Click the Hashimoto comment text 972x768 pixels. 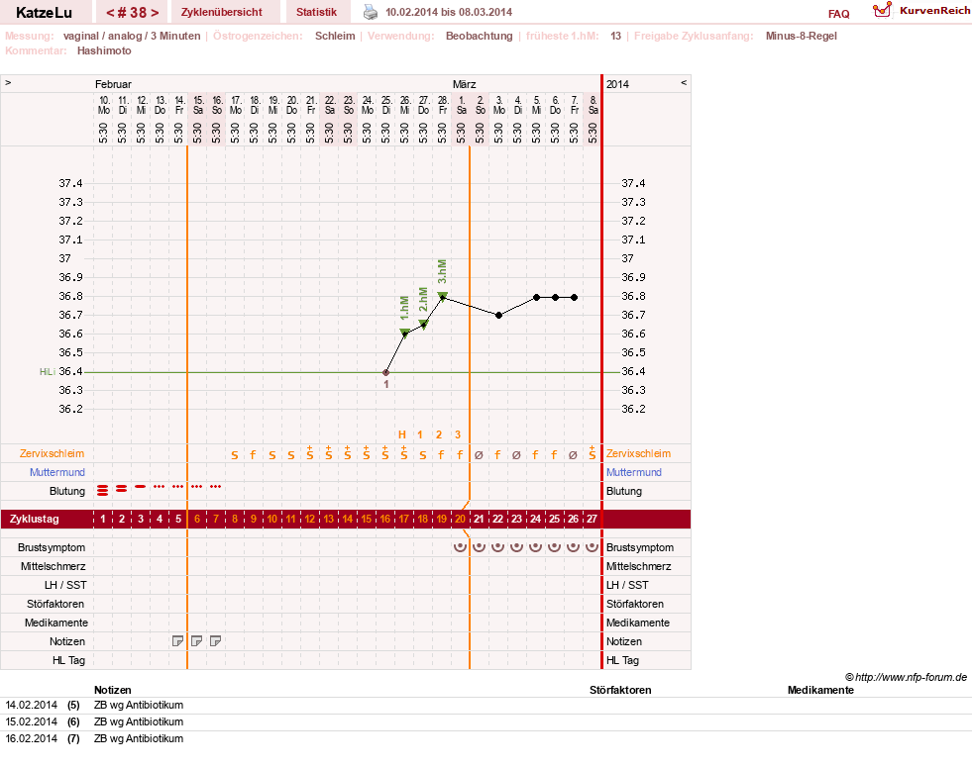(x=104, y=50)
